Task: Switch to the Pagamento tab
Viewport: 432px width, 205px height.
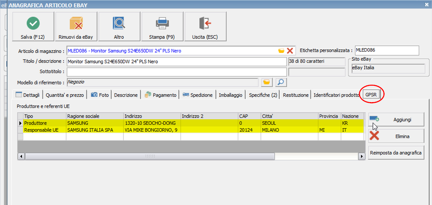Action: point(161,95)
